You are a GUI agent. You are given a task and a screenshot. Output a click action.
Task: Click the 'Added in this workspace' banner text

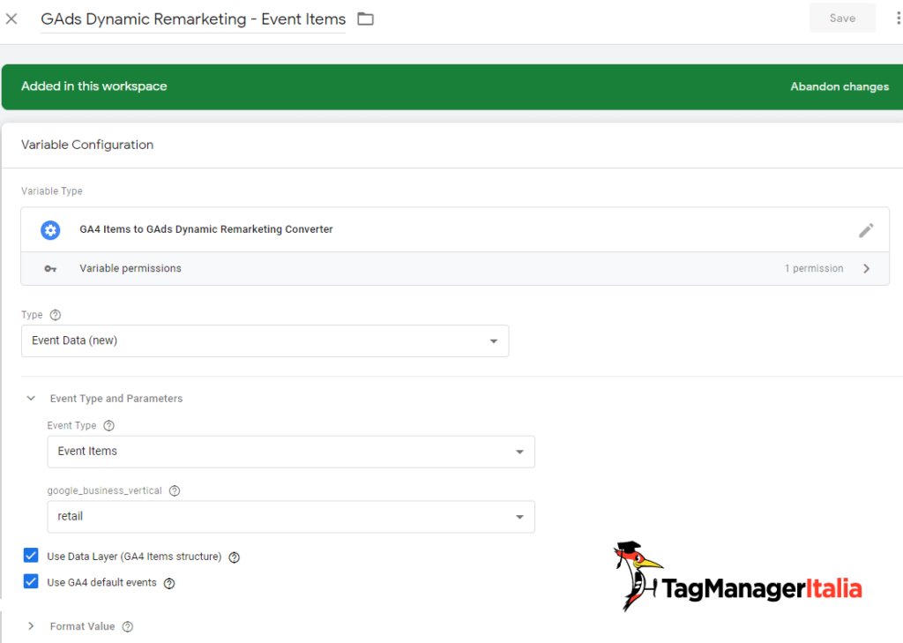[93, 86]
